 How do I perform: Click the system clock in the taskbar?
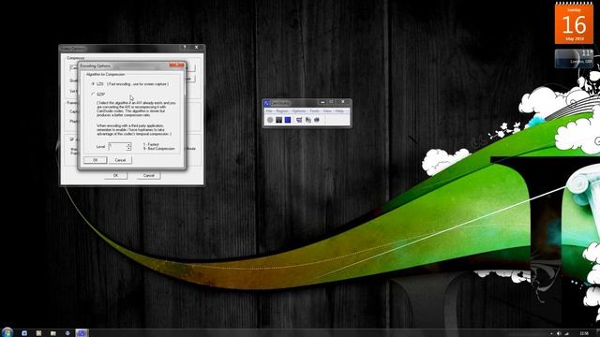tap(584, 333)
